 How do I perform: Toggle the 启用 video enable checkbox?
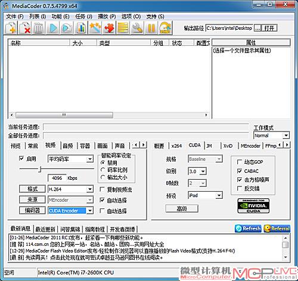[21, 158]
